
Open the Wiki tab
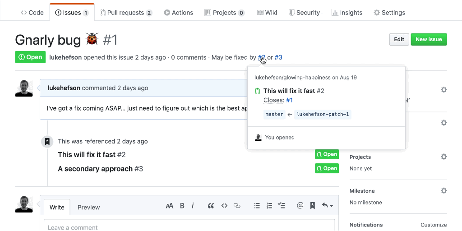tap(267, 13)
